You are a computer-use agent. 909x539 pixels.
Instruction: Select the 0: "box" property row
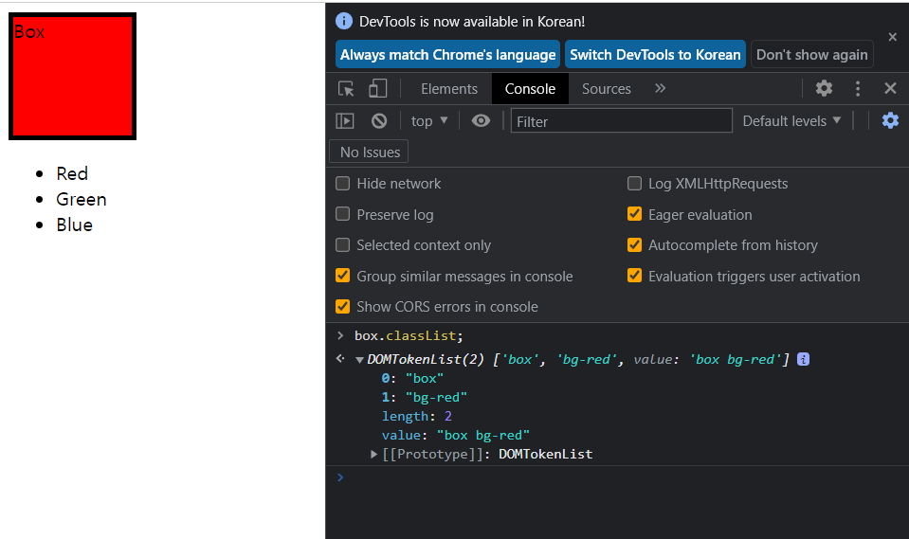point(412,379)
